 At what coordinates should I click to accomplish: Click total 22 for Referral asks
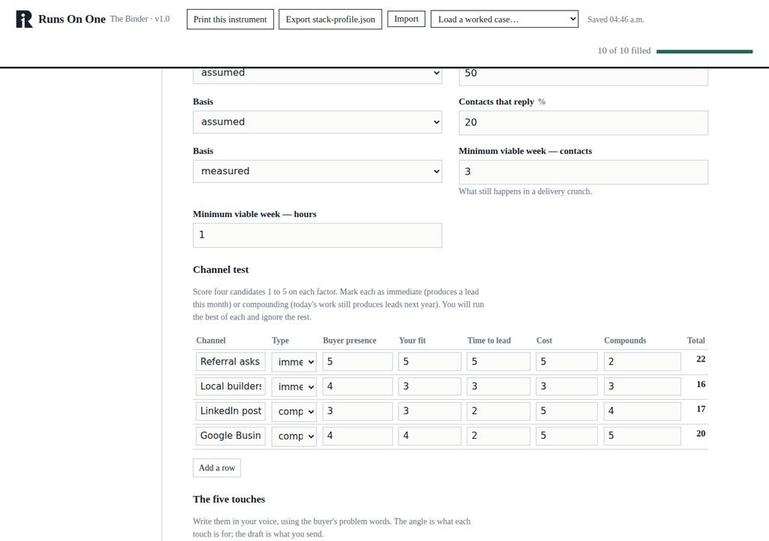pyautogui.click(x=701, y=359)
